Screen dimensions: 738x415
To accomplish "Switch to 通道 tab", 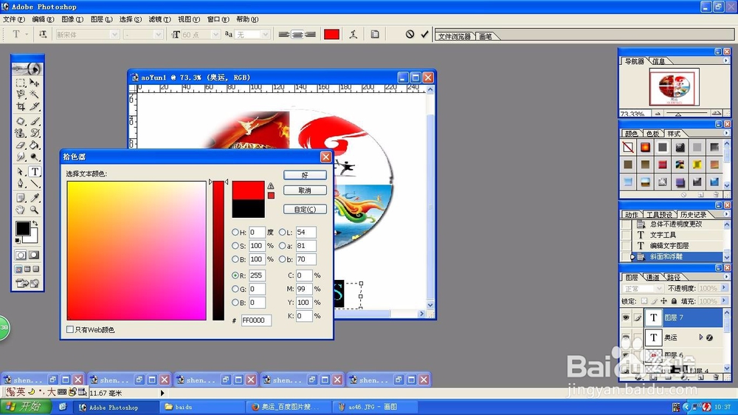I will [x=652, y=277].
